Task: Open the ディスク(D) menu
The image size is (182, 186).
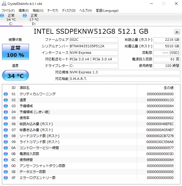Action: point(69,11)
